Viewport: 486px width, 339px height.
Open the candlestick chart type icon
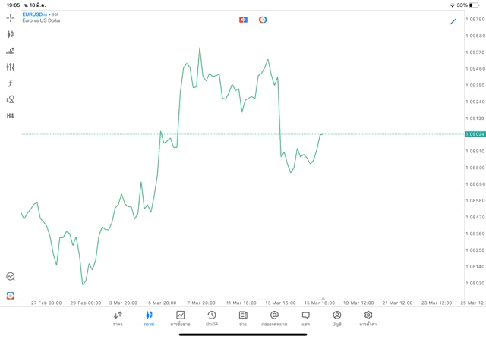[x=11, y=34]
